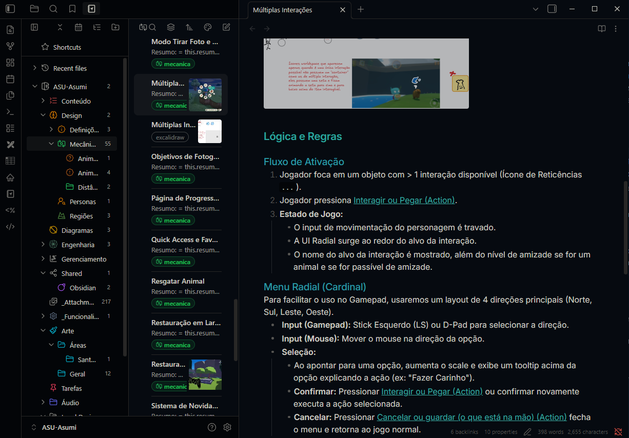Click the 6 backlinks status item
Viewport: 629px width, 438px height.
point(464,432)
